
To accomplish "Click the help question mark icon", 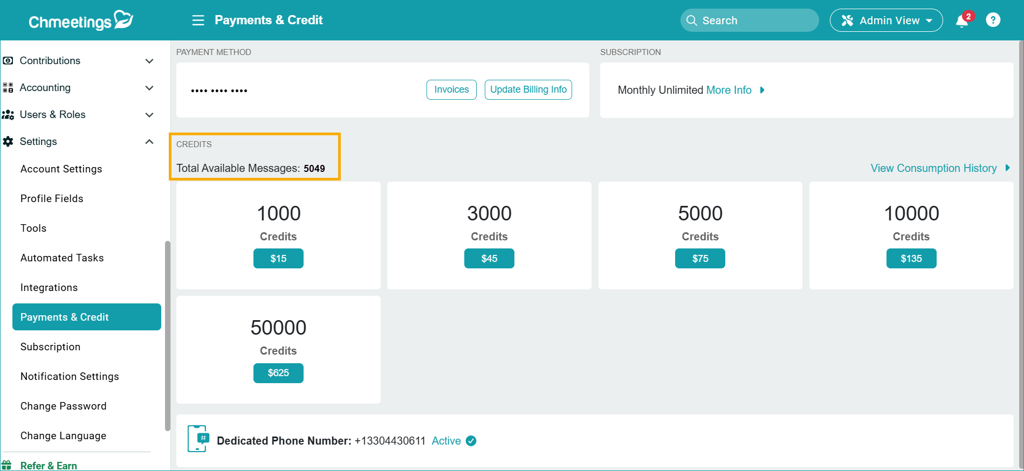I will pos(993,20).
